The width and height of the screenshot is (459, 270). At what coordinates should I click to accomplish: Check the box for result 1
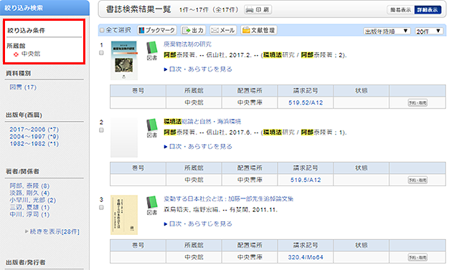101,53
